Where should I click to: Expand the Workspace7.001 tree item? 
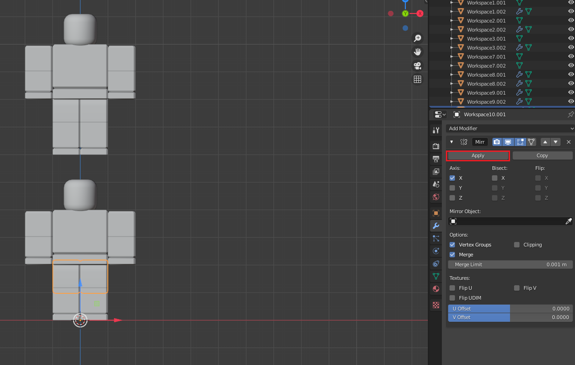[x=452, y=57]
